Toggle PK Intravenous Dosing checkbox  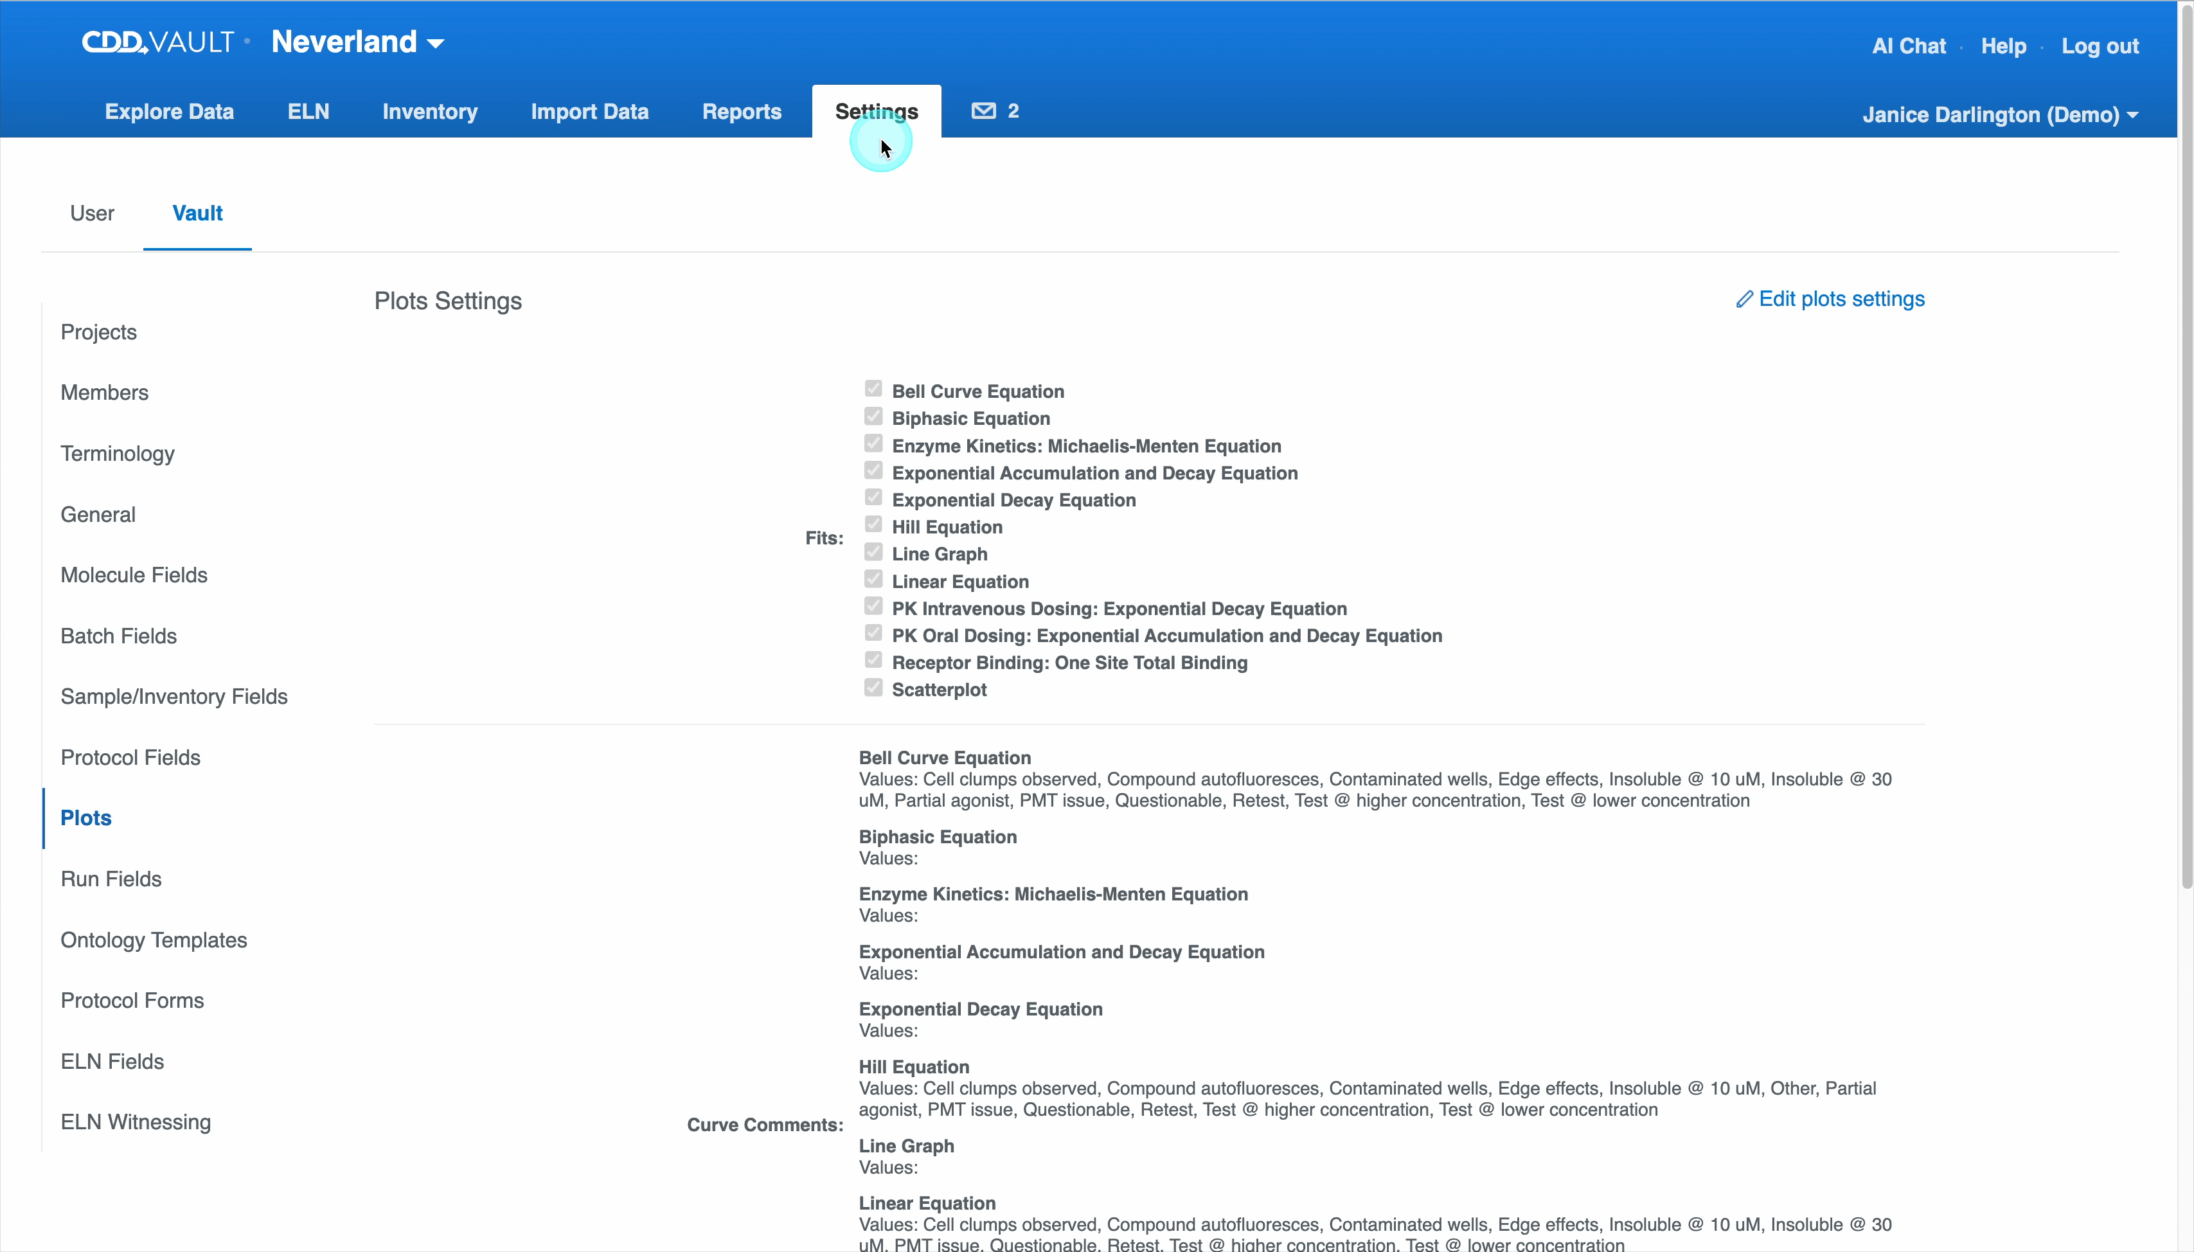873,606
